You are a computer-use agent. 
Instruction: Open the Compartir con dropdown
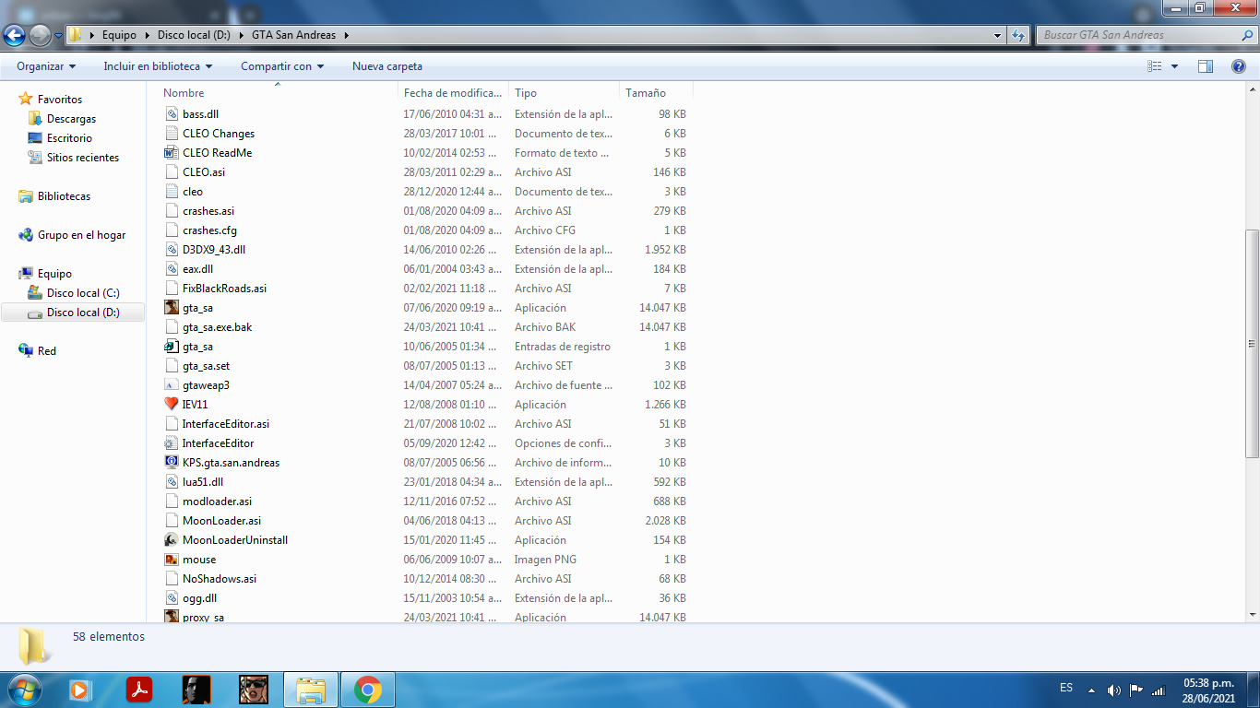[282, 66]
